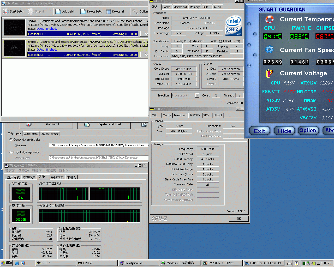
Task: Switch to 應用程式 tab in Task Manager
Action: [x=14, y=178]
